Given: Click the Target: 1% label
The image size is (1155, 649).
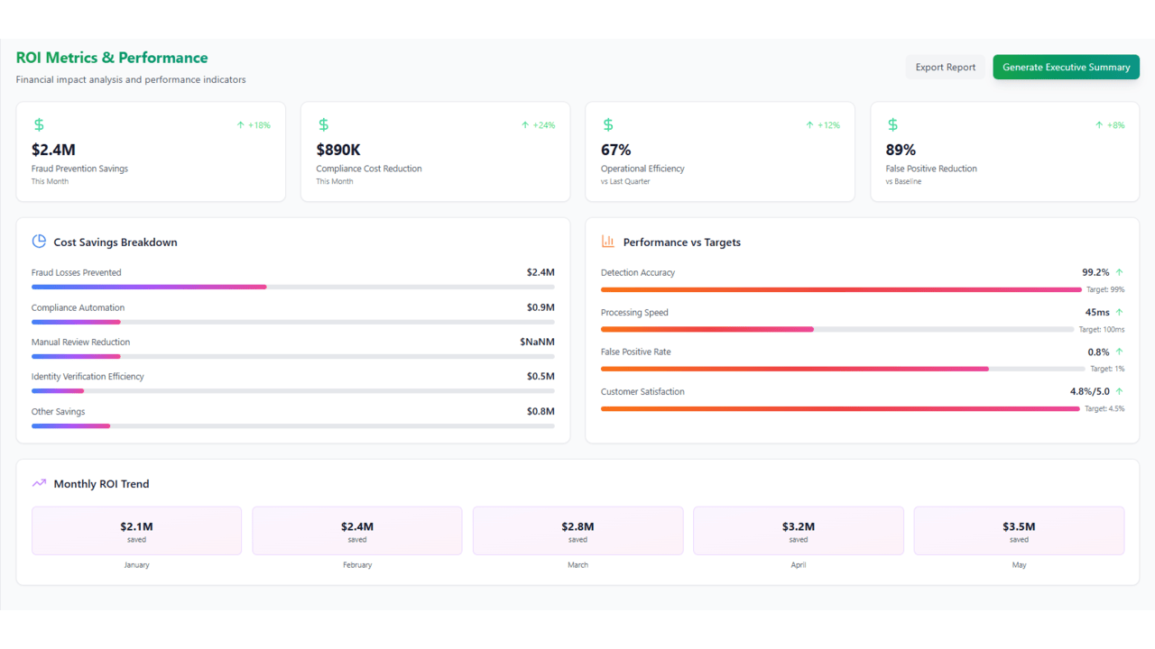Looking at the screenshot, I should 1107,369.
